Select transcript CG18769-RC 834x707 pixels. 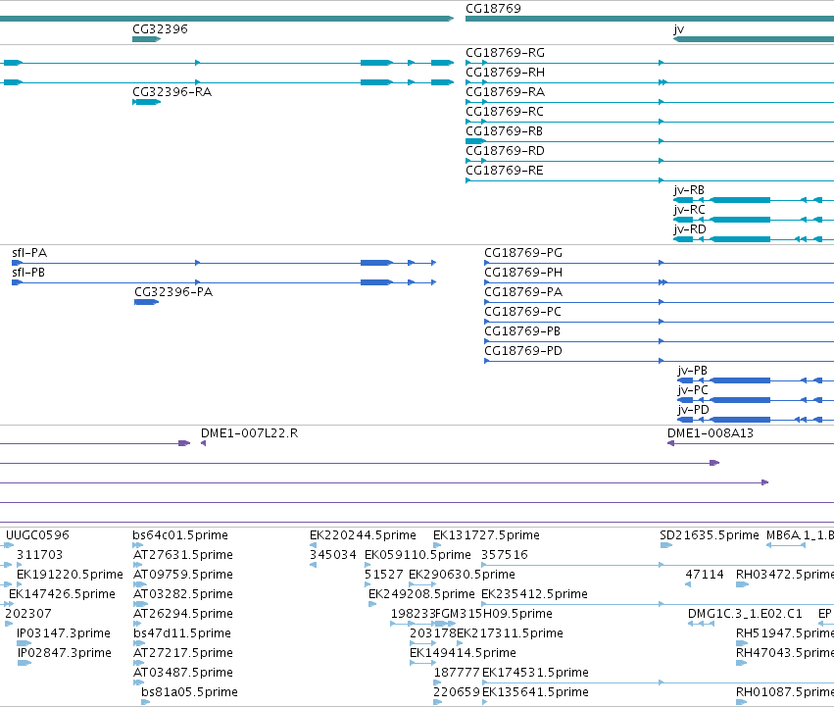click(x=505, y=112)
